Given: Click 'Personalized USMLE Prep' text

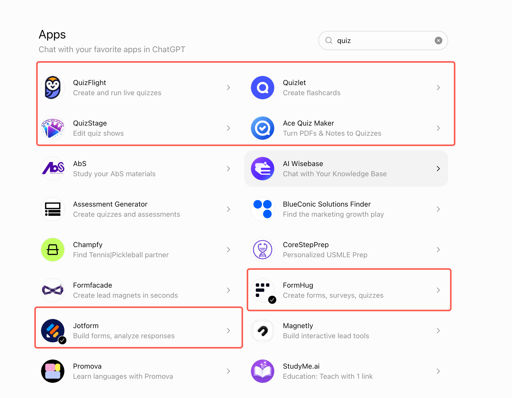Looking at the screenshot, I should [x=325, y=255].
